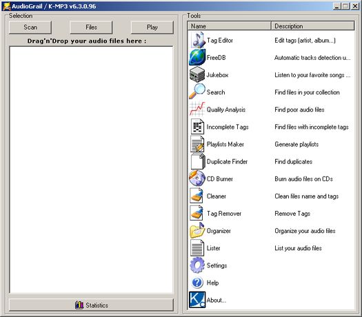Open the Tag Editor tool icon
Image resolution: width=362 pixels, height=317 pixels.
[x=197, y=40]
